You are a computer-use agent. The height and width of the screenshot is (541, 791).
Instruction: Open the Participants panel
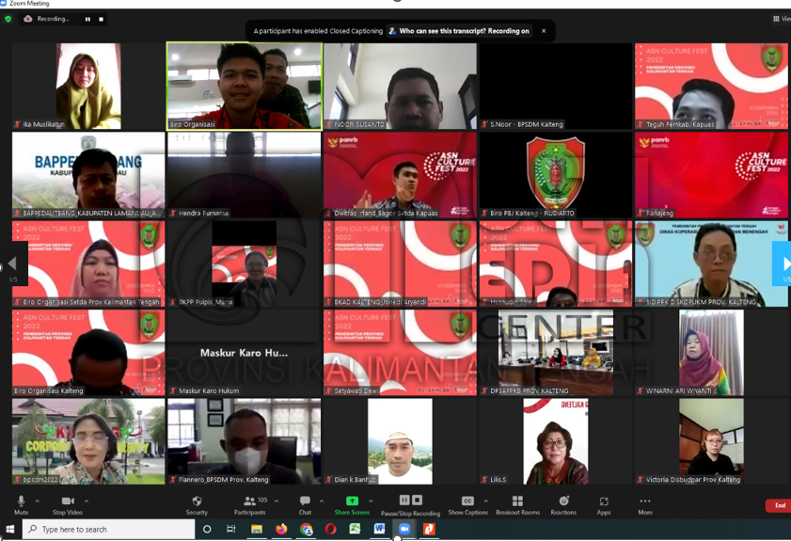coord(250,504)
